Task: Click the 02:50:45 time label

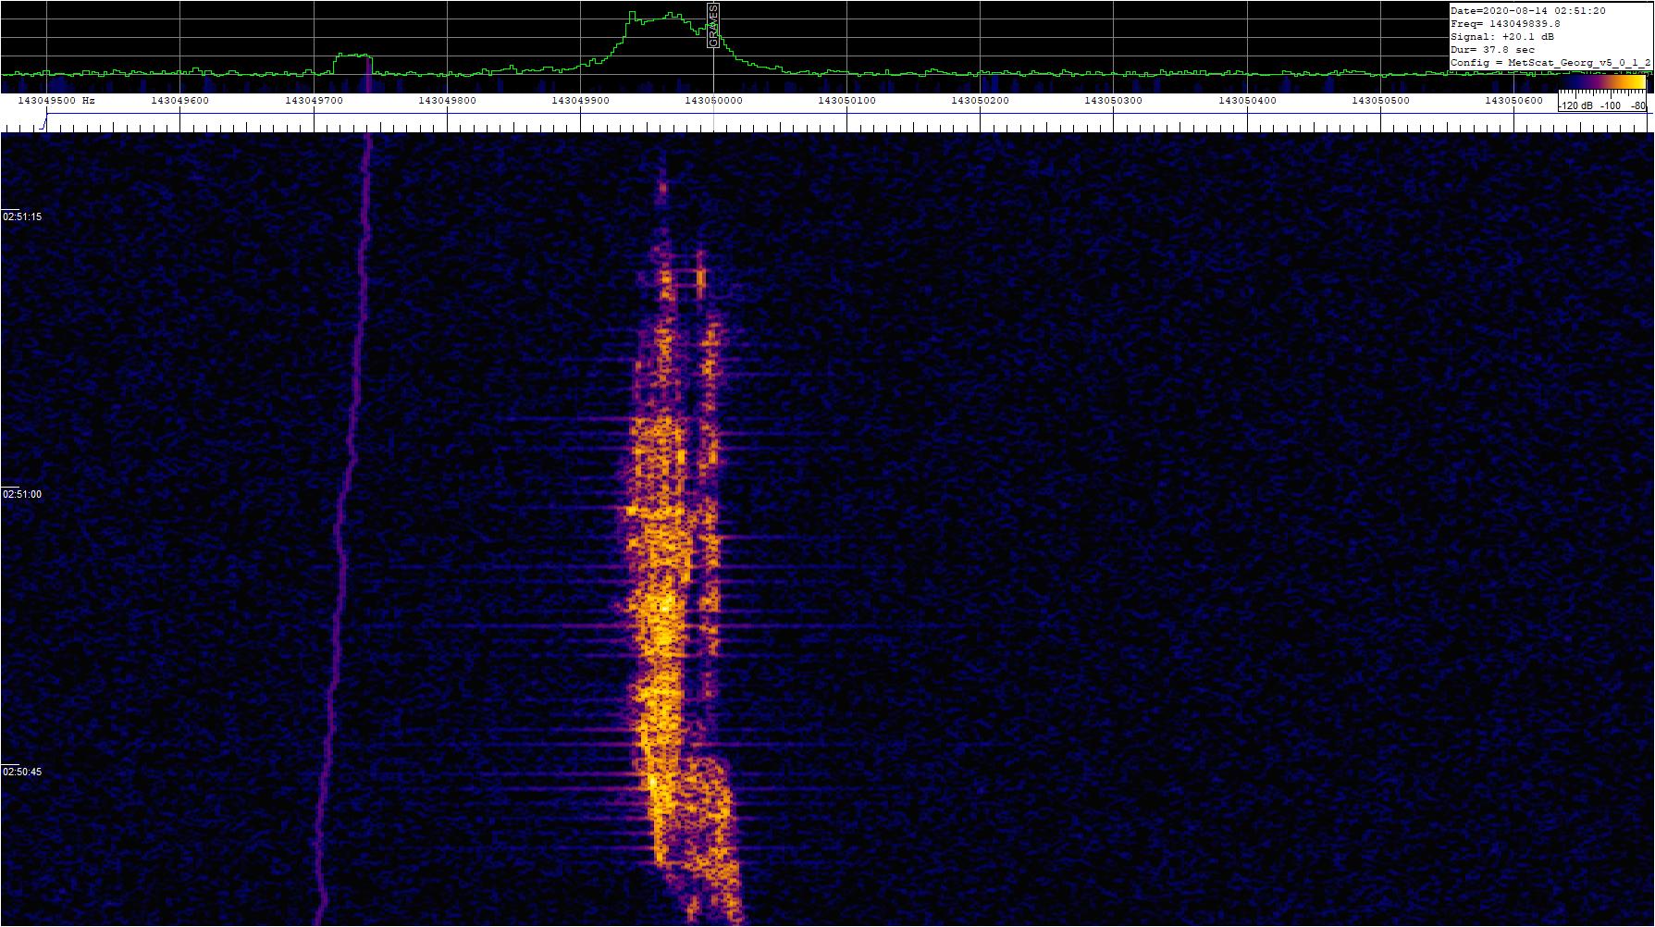Action: (22, 772)
